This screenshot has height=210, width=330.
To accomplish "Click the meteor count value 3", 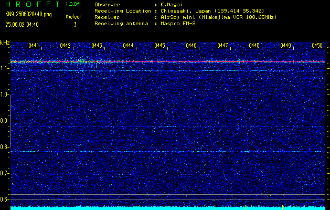I will (x=75, y=25).
